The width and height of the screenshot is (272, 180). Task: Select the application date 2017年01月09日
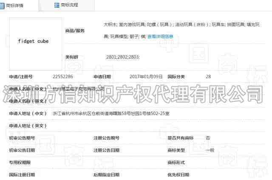(x=146, y=76)
